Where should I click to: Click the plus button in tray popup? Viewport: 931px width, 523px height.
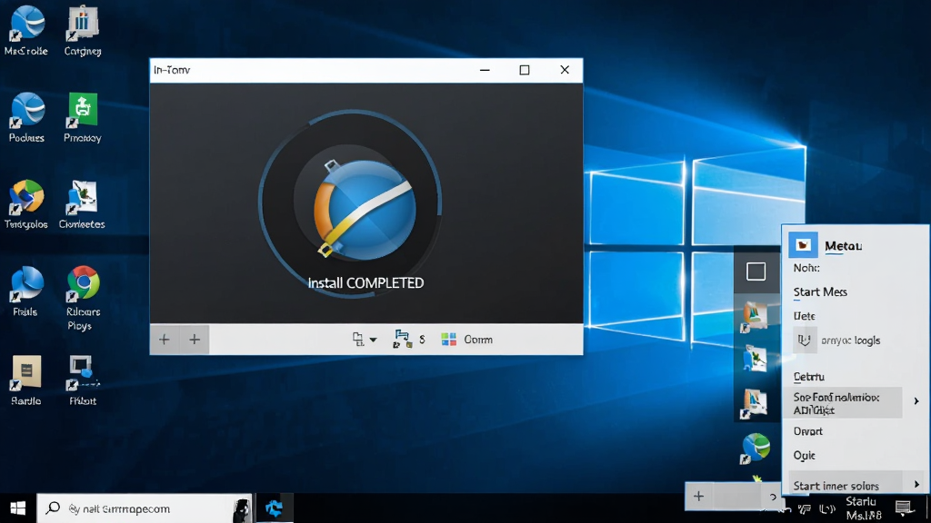(x=699, y=497)
